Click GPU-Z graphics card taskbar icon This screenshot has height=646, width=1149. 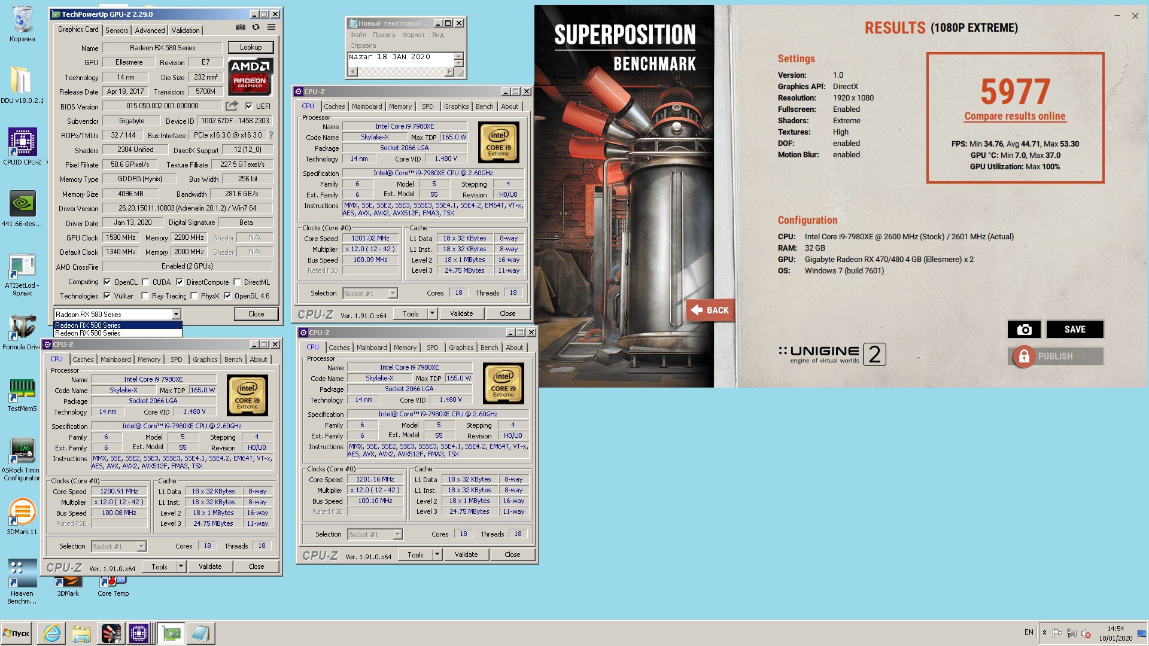click(x=171, y=633)
